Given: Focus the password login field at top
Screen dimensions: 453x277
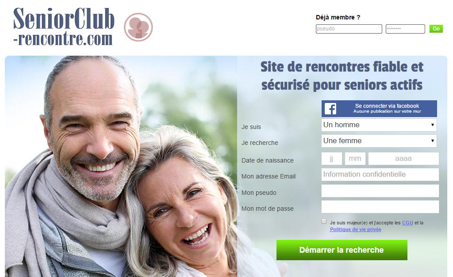Looking at the screenshot, I should 405,29.
